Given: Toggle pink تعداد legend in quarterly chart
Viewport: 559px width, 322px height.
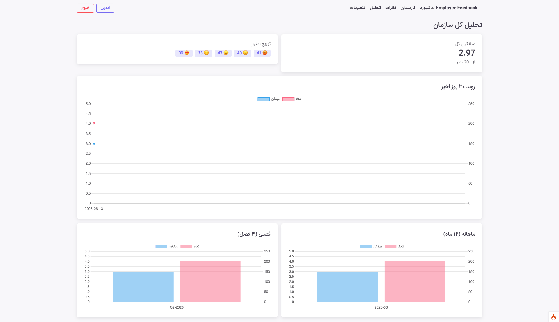Looking at the screenshot, I should click(190, 247).
